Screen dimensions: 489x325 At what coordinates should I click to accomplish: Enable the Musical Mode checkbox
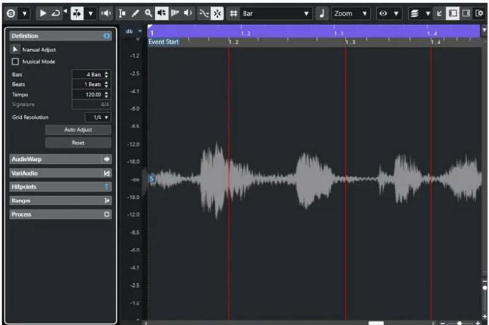click(15, 61)
